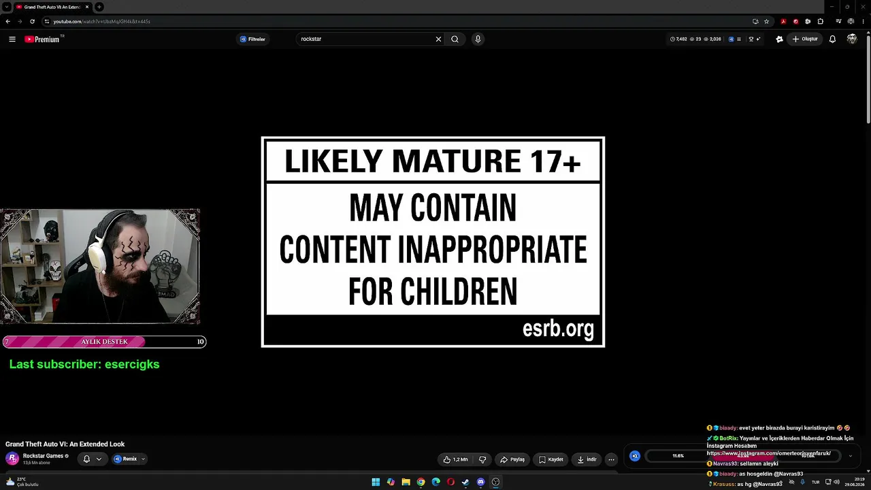The height and width of the screenshot is (490, 871).
Task: Open Discord from the taskbar
Action: click(480, 482)
